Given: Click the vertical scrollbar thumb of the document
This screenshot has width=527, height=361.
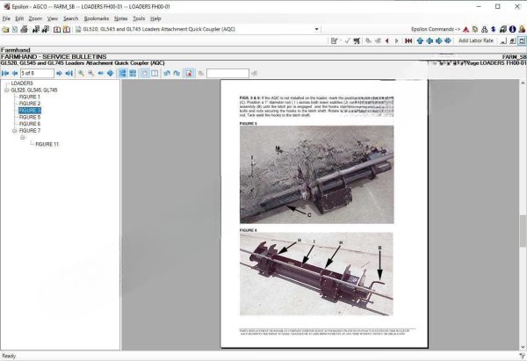Looking at the screenshot, I should [523, 231].
